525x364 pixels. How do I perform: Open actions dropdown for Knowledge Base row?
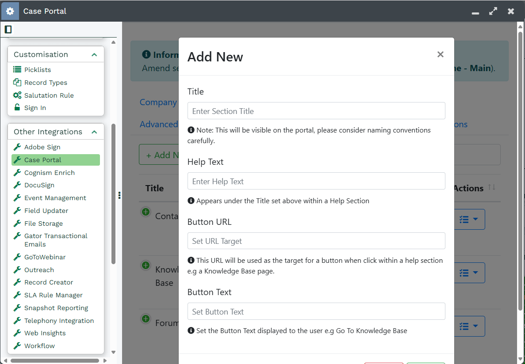click(x=469, y=273)
